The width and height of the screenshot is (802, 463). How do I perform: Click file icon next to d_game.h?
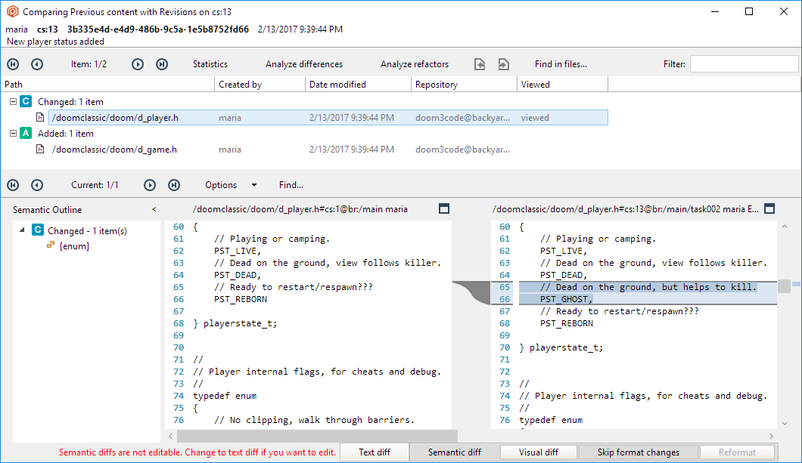[40, 149]
